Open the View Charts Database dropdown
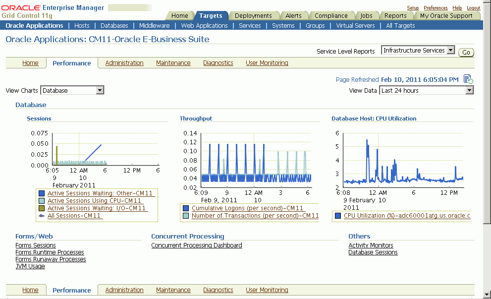This screenshot has width=491, height=299. point(72,90)
